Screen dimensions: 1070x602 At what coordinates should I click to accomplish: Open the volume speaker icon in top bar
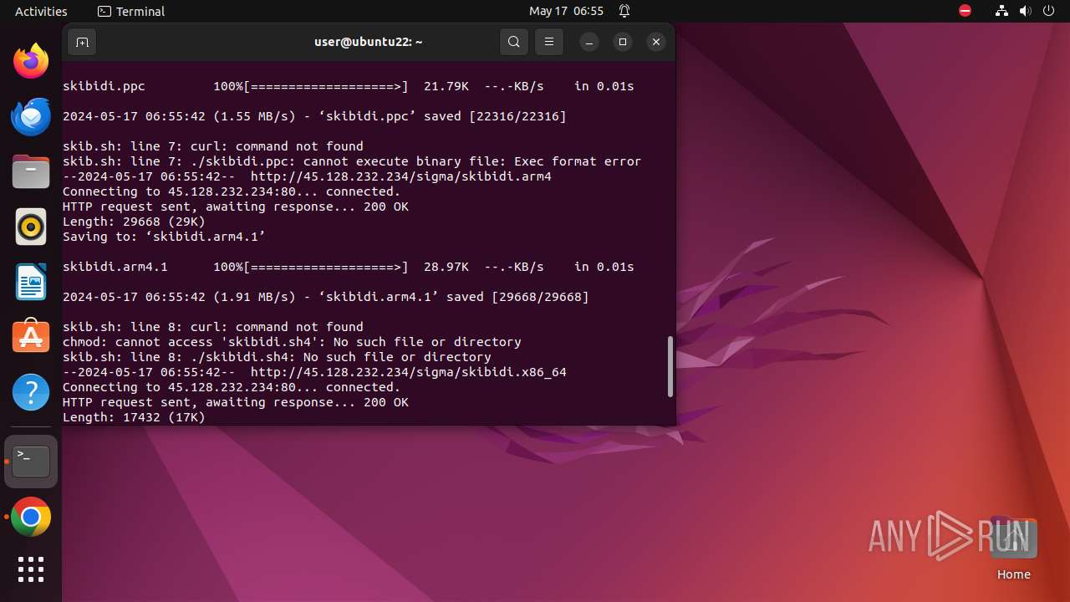pos(1026,11)
